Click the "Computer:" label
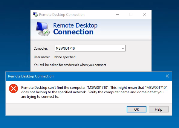The image size is (179, 128). 41,48
